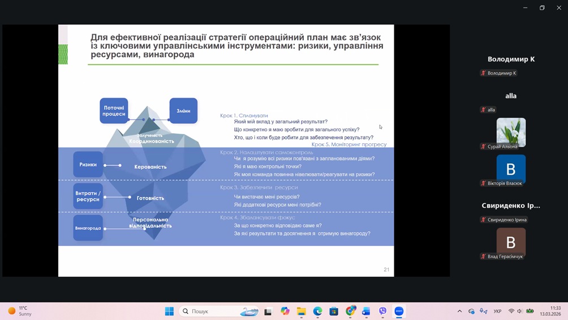The width and height of the screenshot is (568, 320).
Task: Open File Explorer from taskbar
Action: coord(302,311)
